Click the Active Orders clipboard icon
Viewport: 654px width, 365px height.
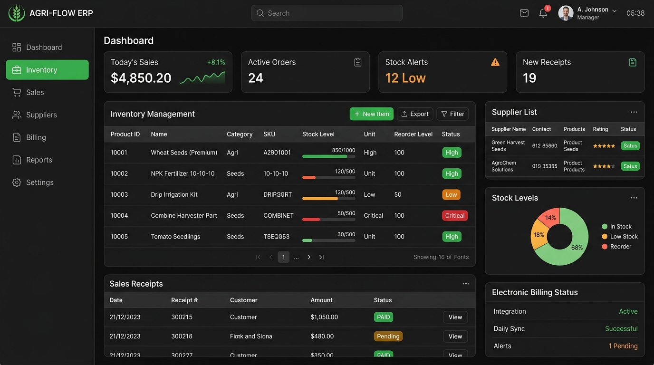[358, 62]
